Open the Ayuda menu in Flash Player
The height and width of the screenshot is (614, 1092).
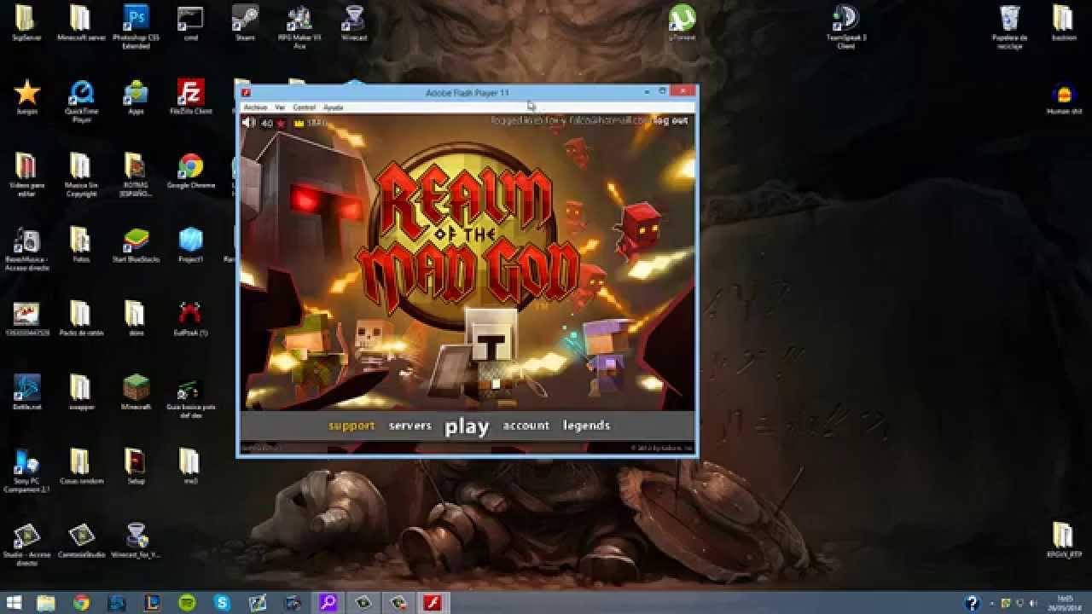coord(333,107)
